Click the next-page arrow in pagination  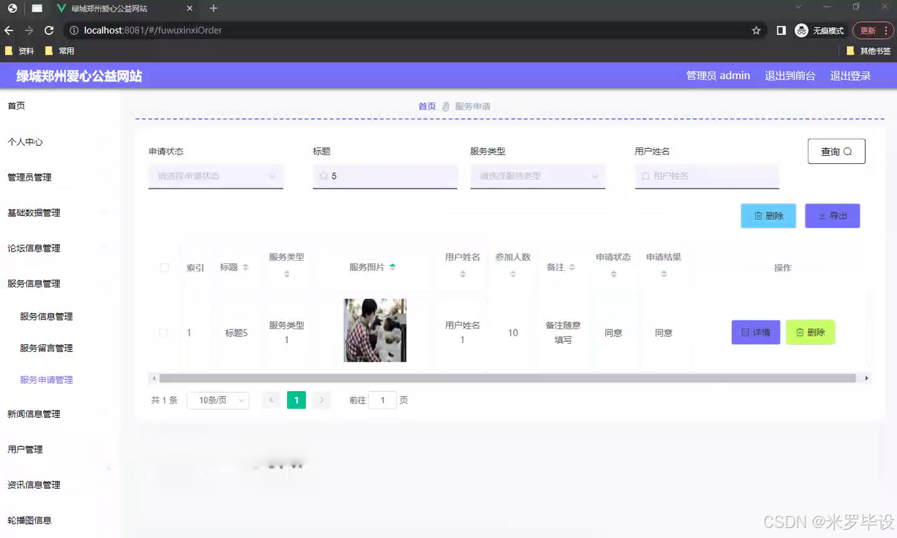321,400
